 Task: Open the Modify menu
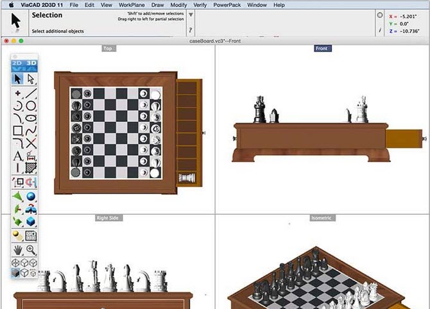pos(178,5)
